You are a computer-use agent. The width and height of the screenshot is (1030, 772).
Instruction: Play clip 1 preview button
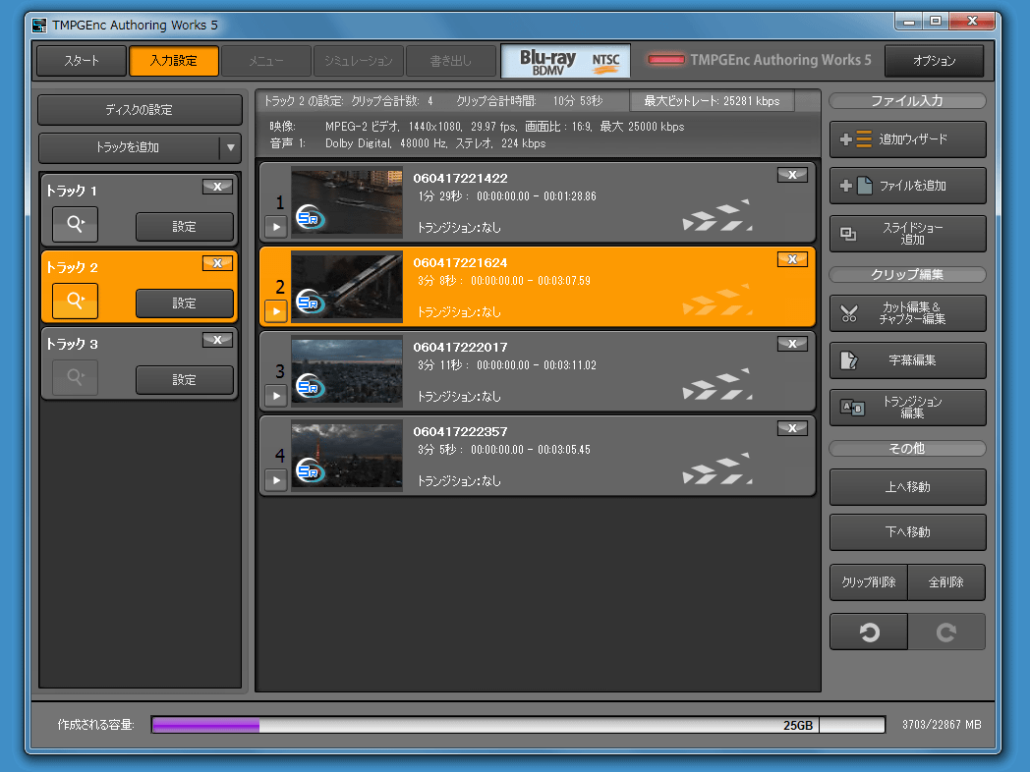click(x=276, y=227)
